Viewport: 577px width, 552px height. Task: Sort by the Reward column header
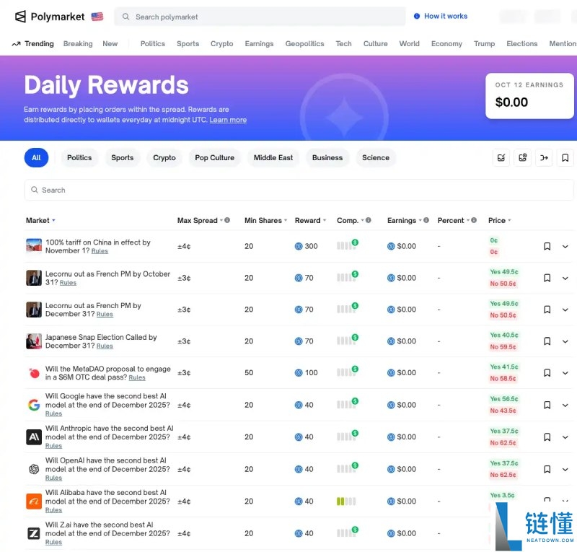pos(310,220)
